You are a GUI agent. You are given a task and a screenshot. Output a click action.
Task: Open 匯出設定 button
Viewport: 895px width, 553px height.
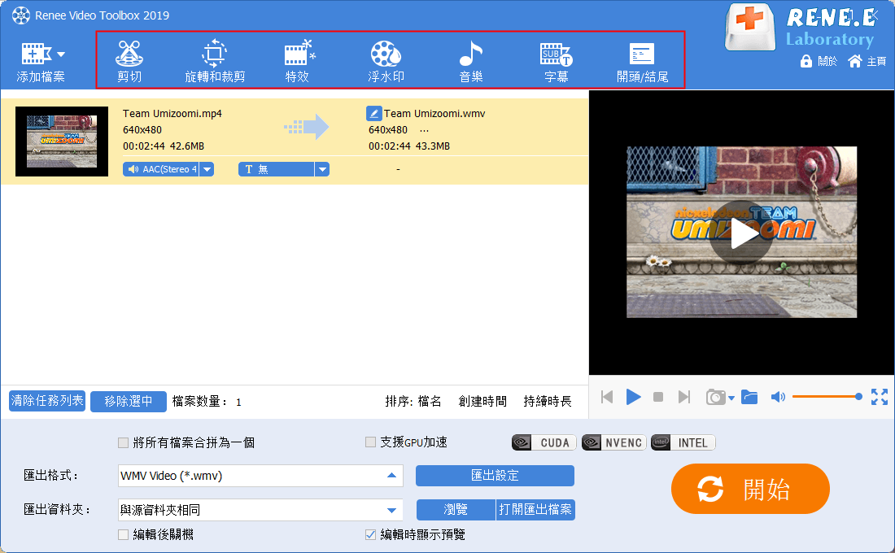[x=495, y=476]
